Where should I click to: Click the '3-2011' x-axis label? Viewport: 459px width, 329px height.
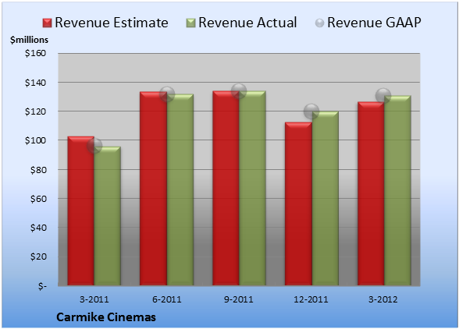coord(94,299)
